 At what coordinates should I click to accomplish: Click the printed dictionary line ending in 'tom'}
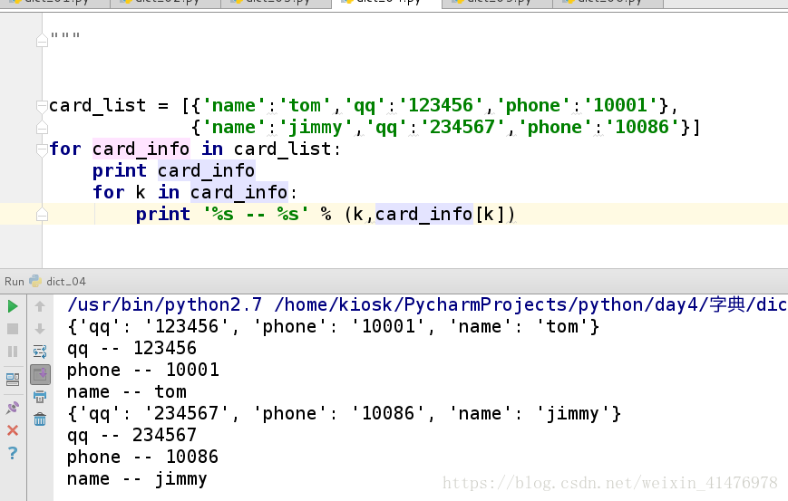click(333, 327)
